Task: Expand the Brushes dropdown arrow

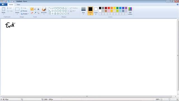Action: [x=44, y=14]
